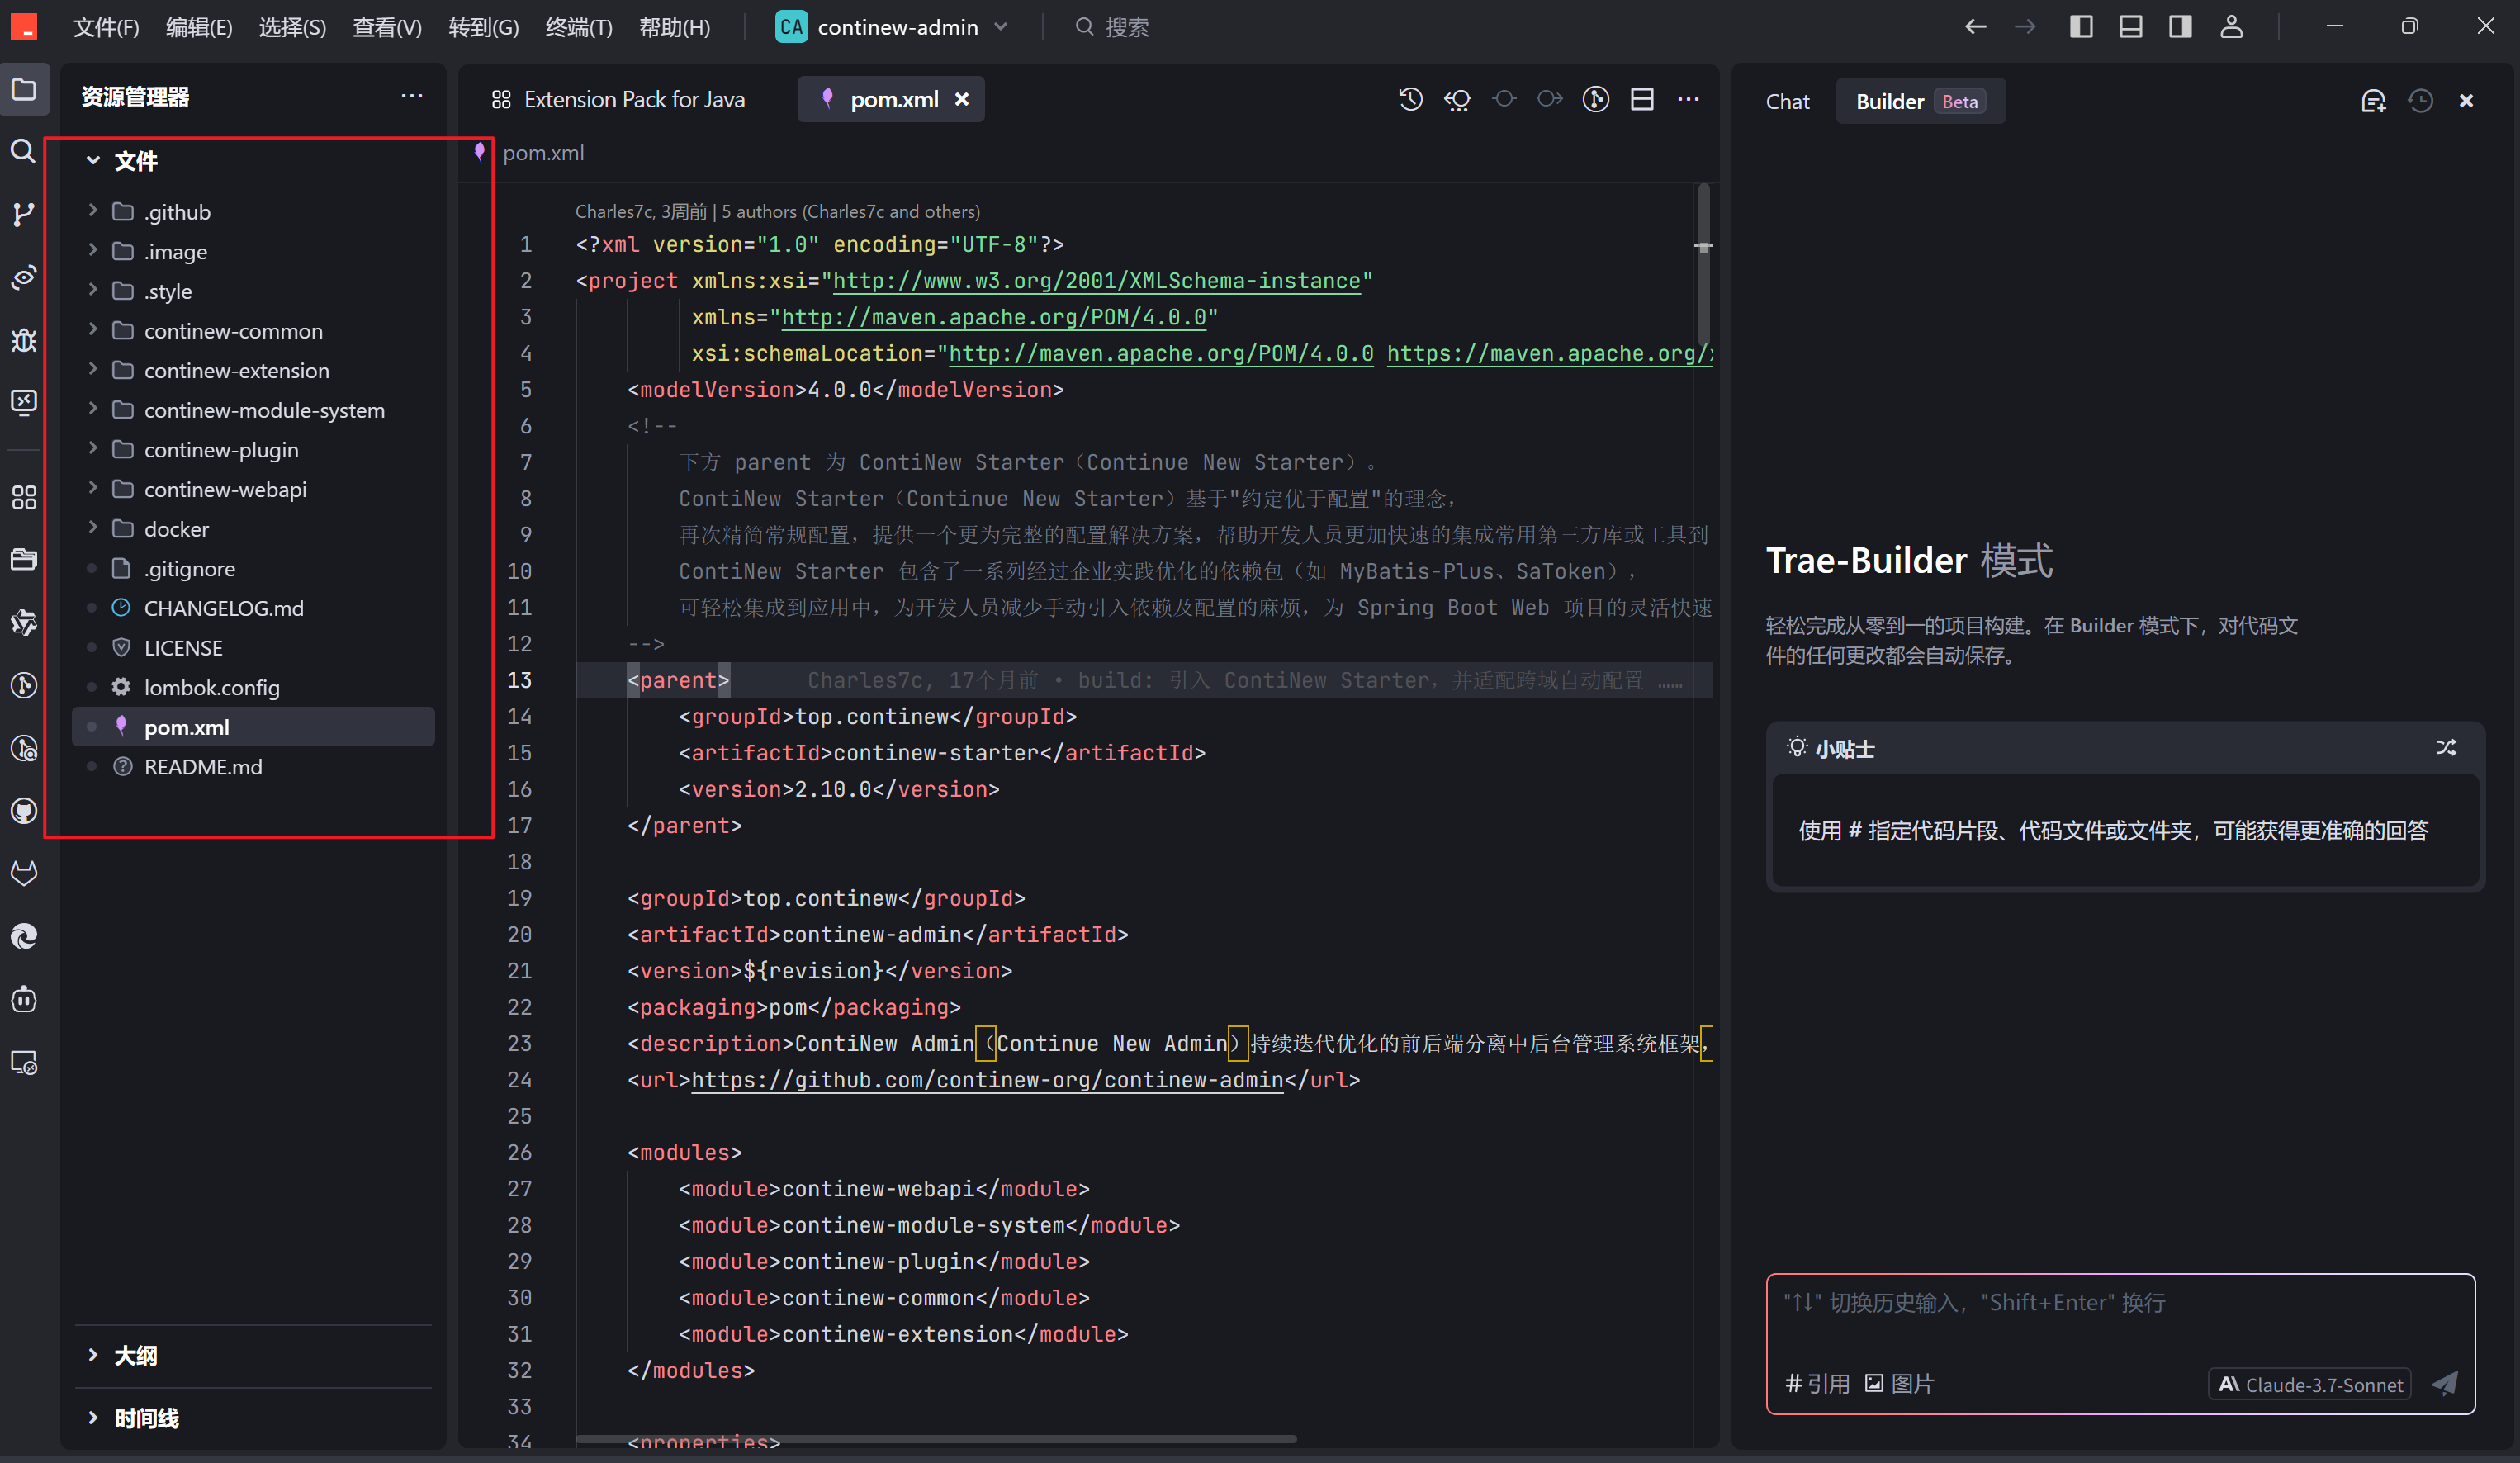Open Claude-3.7-Sonnet model selector
The image size is (2520, 1463).
2311,1384
